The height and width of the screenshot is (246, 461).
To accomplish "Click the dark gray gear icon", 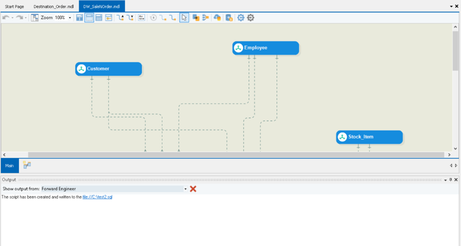I will (251, 18).
